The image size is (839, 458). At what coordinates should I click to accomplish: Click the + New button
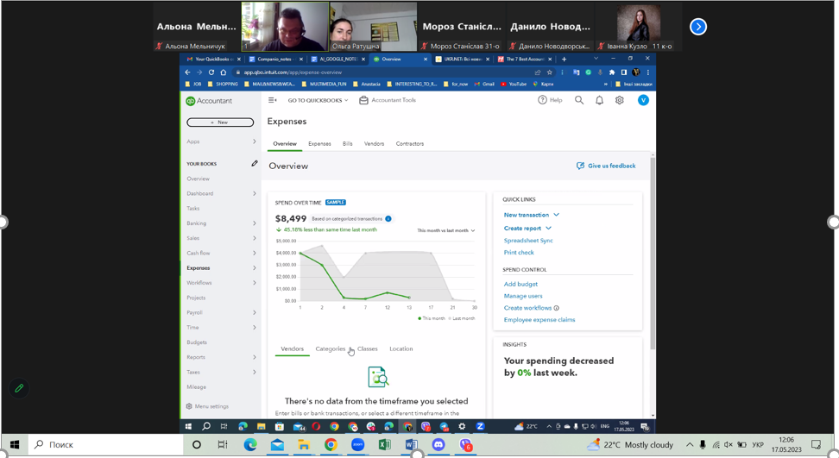220,122
